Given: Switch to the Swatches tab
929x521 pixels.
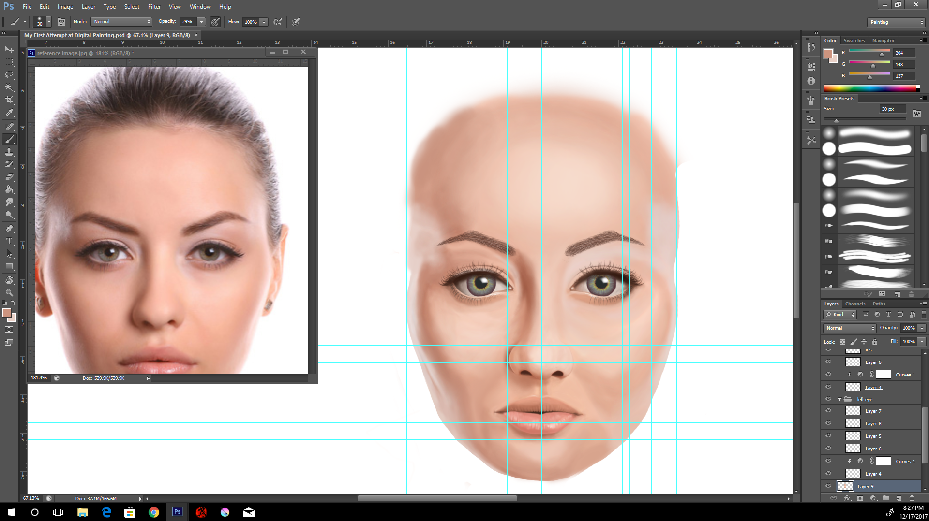Looking at the screenshot, I should [854, 41].
